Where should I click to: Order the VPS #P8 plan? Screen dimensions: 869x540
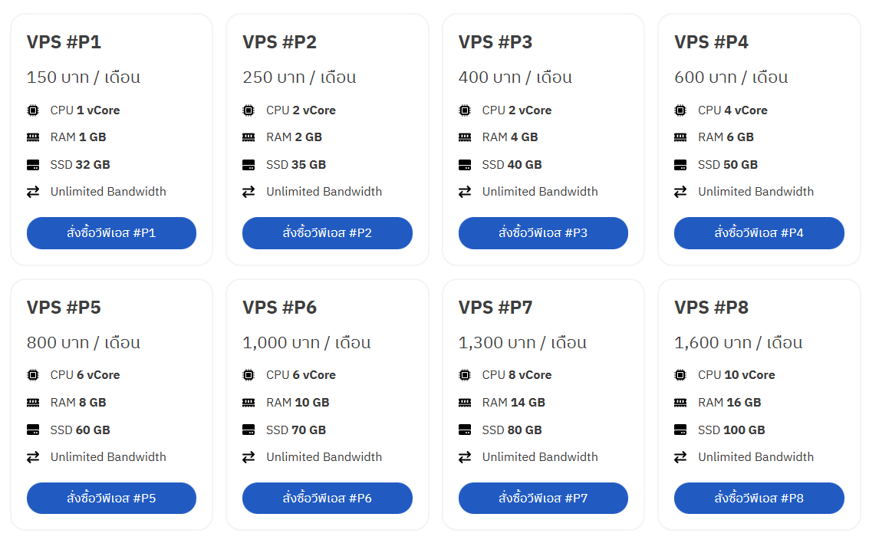(759, 498)
